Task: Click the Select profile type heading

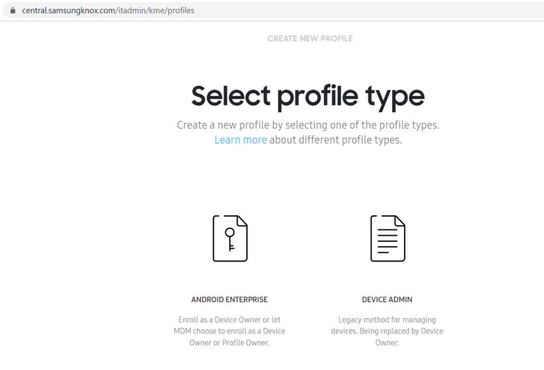Action: pyautogui.click(x=308, y=96)
